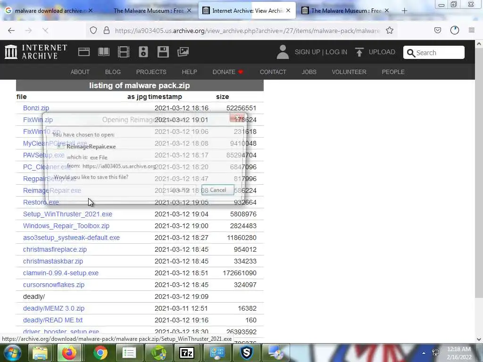Open the Pocket save icon
This screenshot has width=483, height=362.
[x=437, y=30]
